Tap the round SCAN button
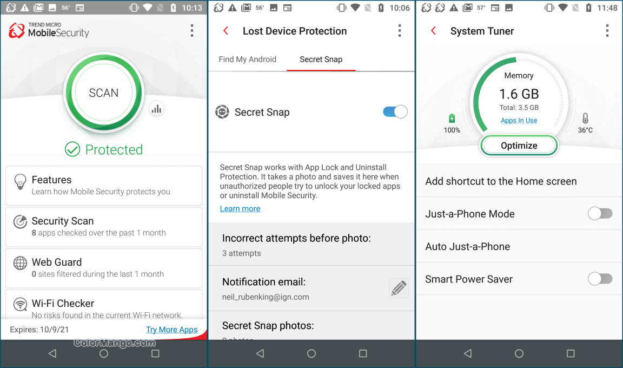Viewport: 623px width, 368px height. tap(104, 93)
